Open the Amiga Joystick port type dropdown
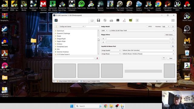The image size is (194, 109). tap(111, 51)
